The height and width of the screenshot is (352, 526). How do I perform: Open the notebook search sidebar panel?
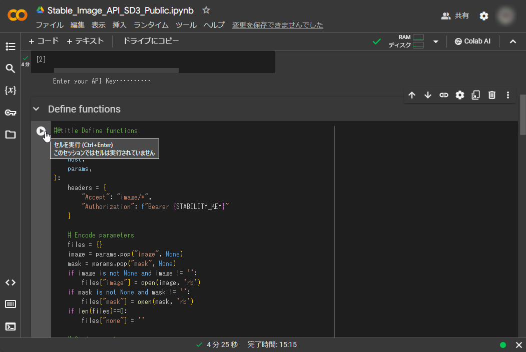point(11,68)
